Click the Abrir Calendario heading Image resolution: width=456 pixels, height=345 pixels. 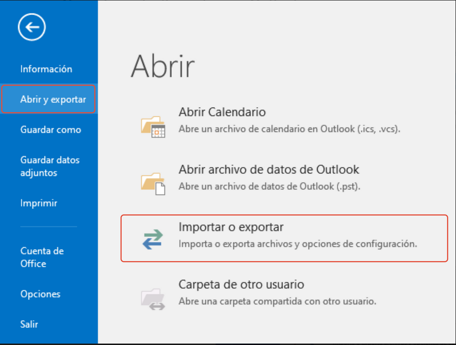pyautogui.click(x=222, y=112)
